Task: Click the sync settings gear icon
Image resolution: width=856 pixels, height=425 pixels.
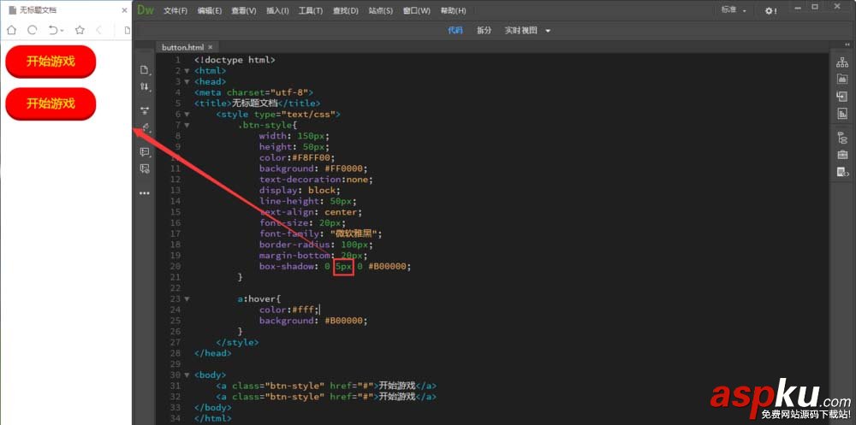Action: point(770,10)
